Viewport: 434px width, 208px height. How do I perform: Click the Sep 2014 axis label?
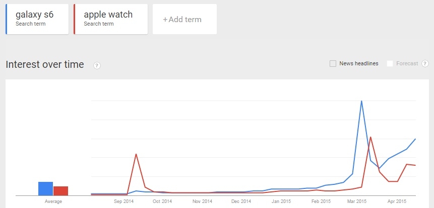click(124, 201)
